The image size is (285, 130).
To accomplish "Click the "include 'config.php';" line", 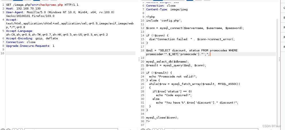I will pyautogui.click(x=164, y=21).
